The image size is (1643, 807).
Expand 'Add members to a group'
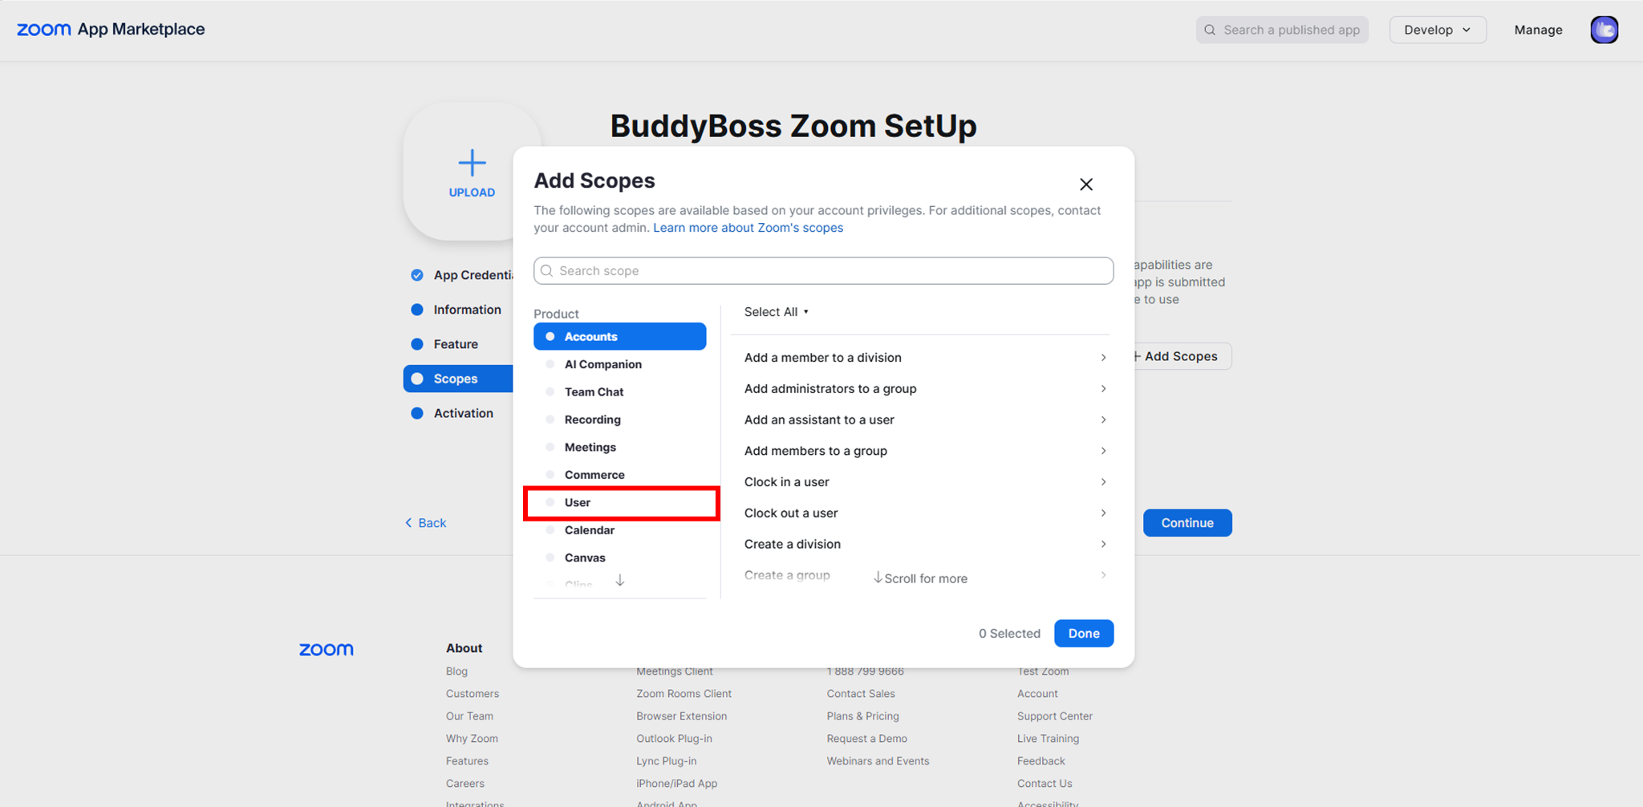coord(926,451)
